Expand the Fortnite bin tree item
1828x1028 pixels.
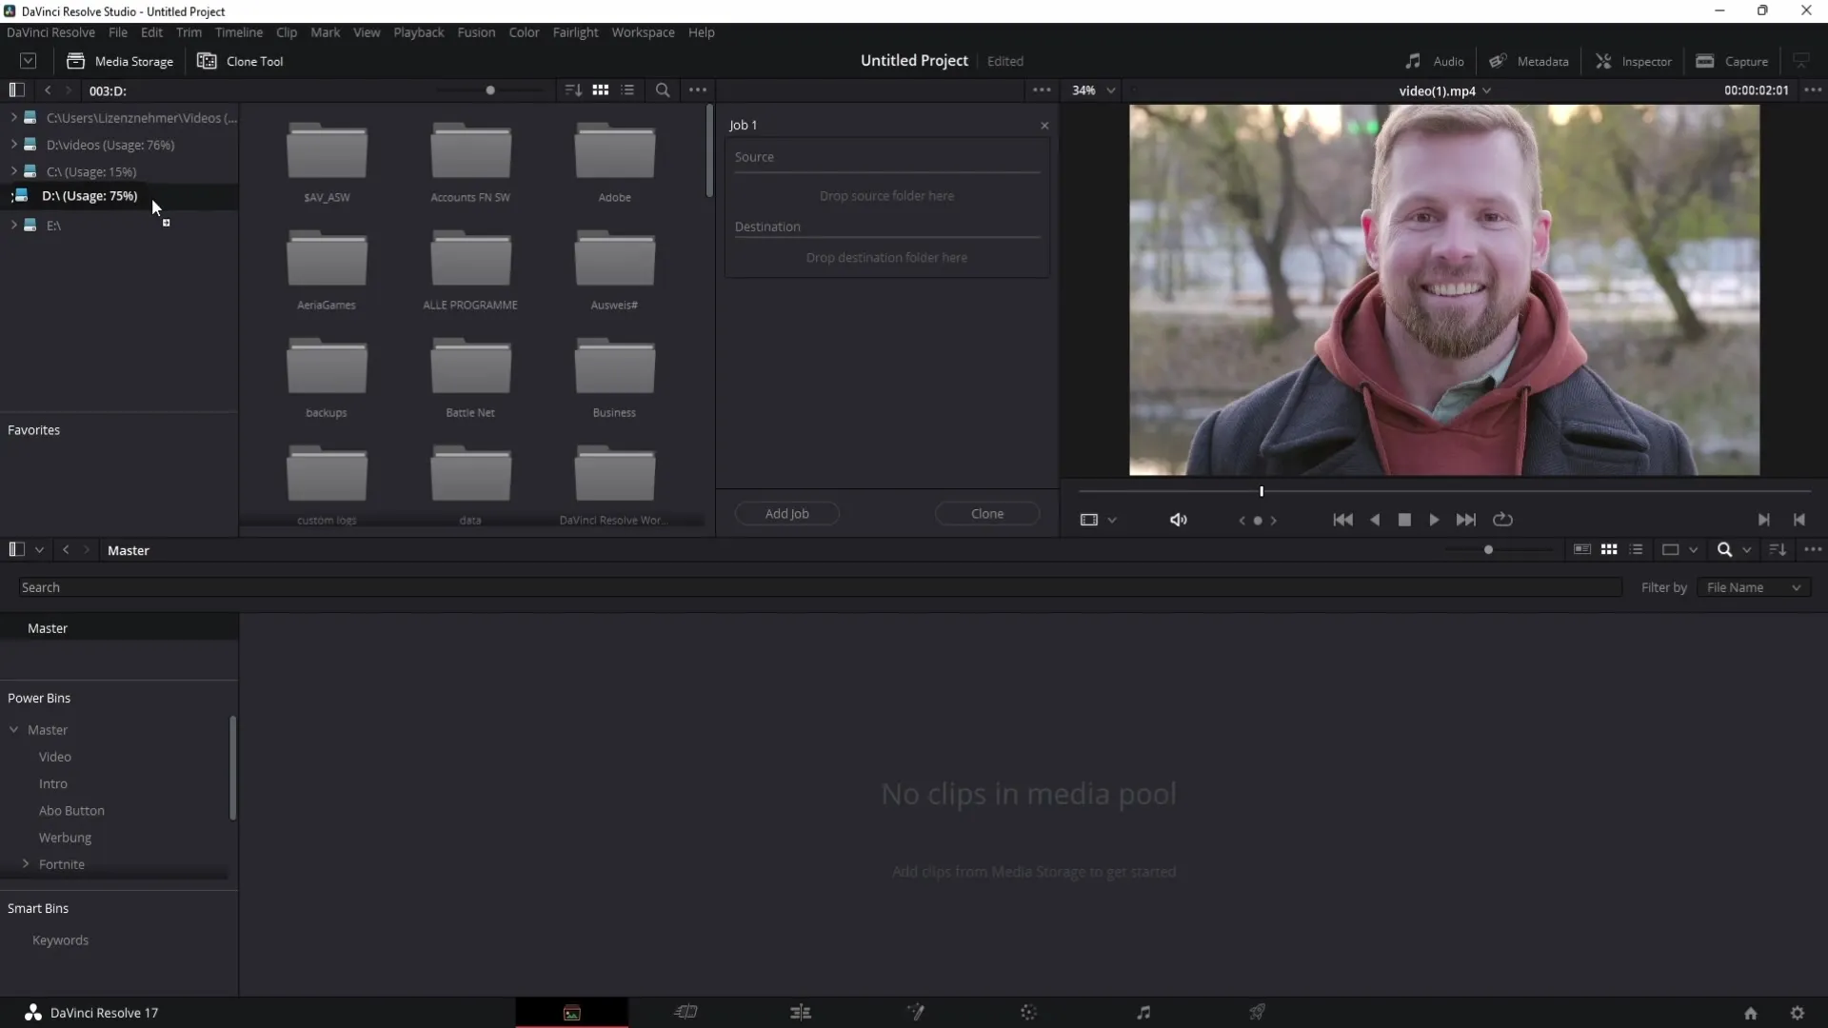27,863
